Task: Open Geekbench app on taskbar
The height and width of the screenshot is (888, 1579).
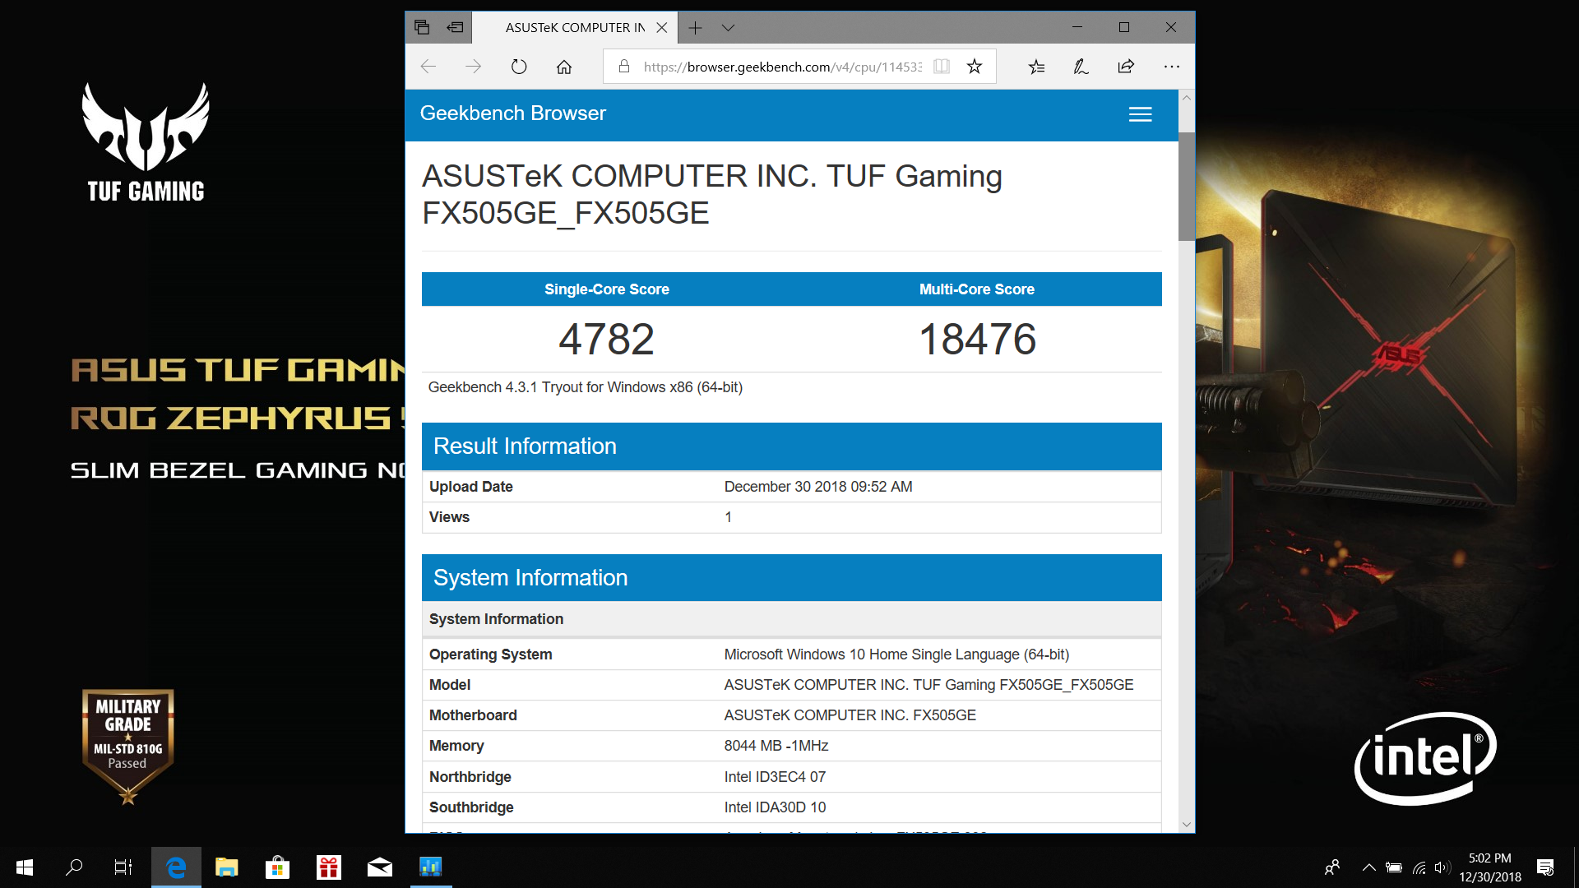Action: coord(431,867)
